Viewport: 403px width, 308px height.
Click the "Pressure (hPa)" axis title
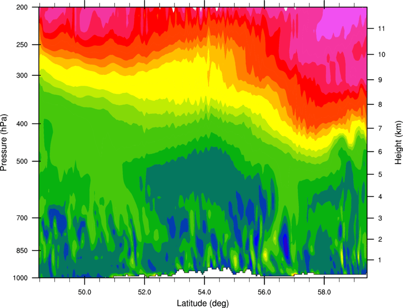point(4,142)
